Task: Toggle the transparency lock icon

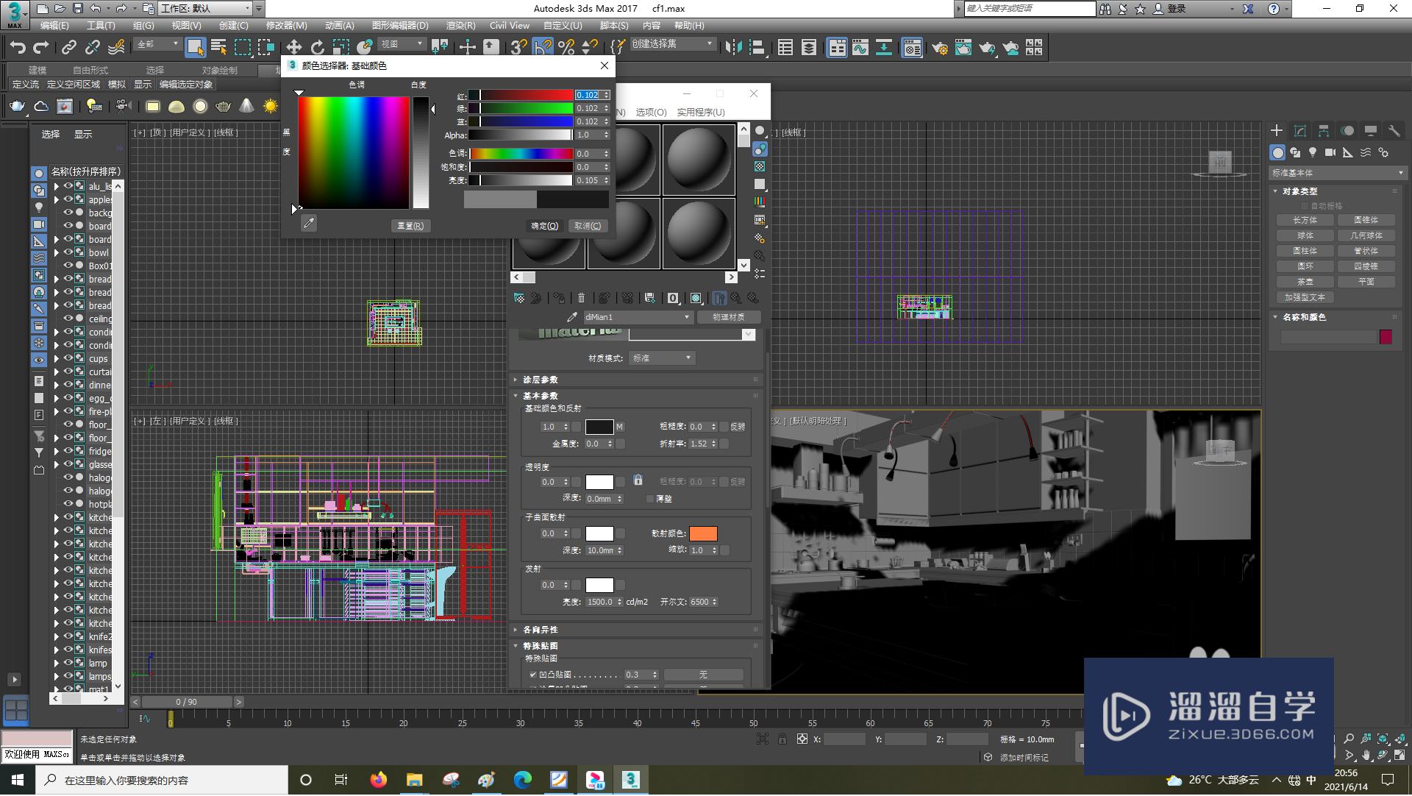Action: 638,480
